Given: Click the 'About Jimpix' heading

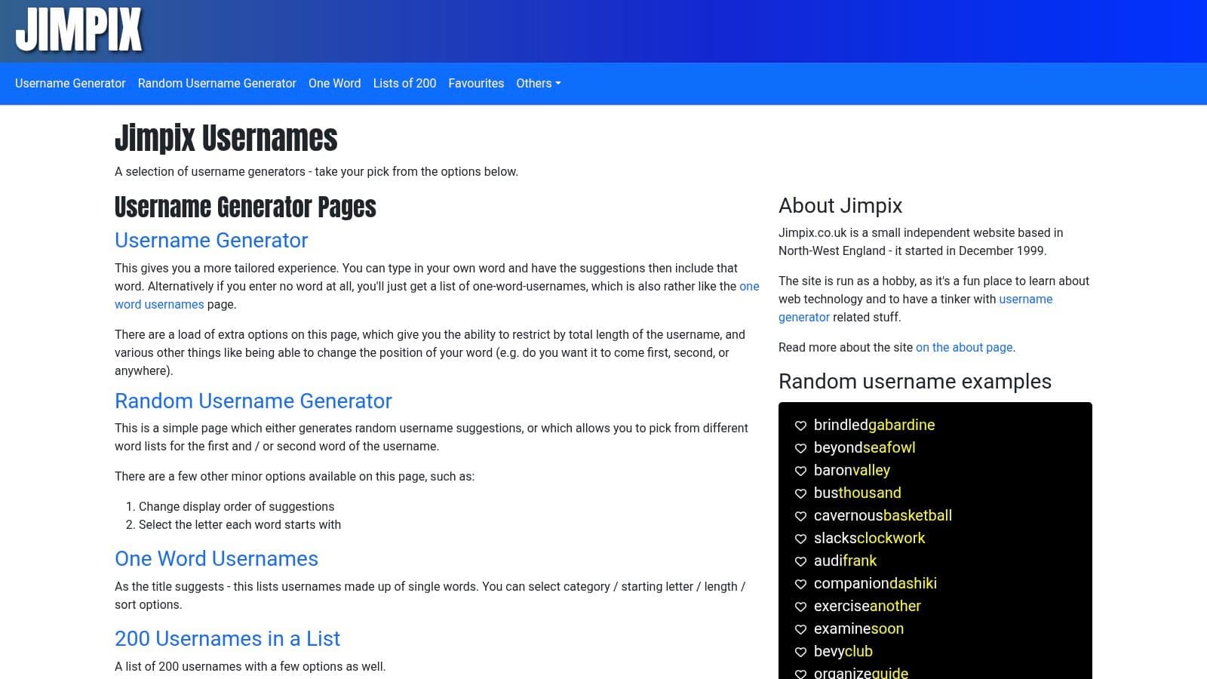Looking at the screenshot, I should tap(840, 205).
